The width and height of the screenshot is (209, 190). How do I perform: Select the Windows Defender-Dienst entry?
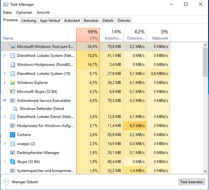(42, 108)
